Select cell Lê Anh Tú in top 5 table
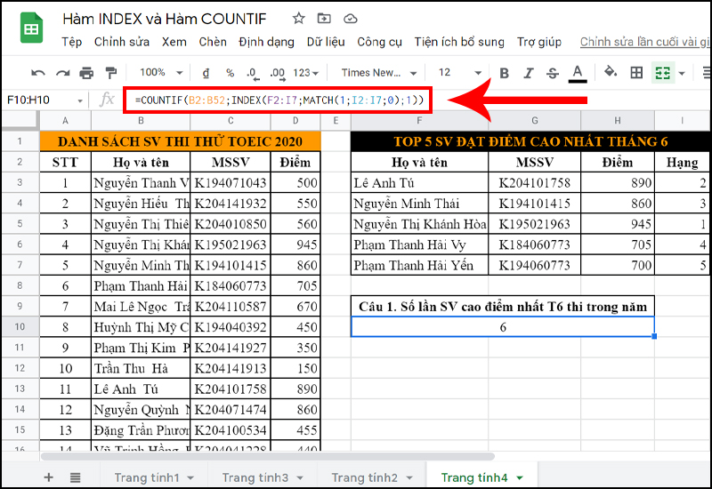 [x=419, y=183]
